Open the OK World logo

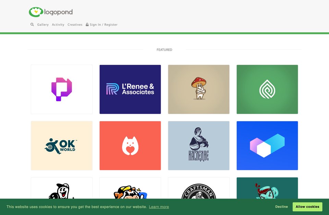(62, 146)
